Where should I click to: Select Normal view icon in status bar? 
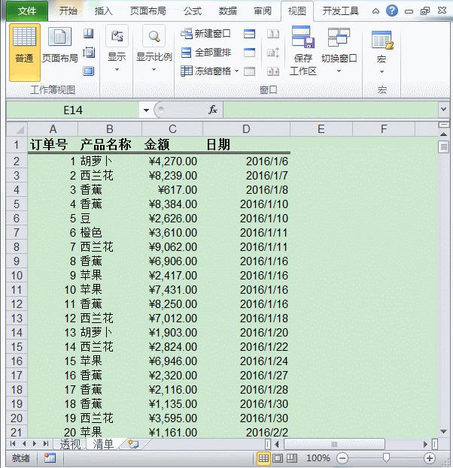click(263, 458)
